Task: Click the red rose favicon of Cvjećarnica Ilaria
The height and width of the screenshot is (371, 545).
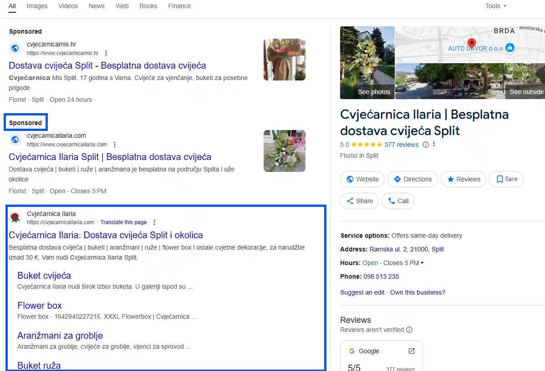Action: (x=15, y=218)
